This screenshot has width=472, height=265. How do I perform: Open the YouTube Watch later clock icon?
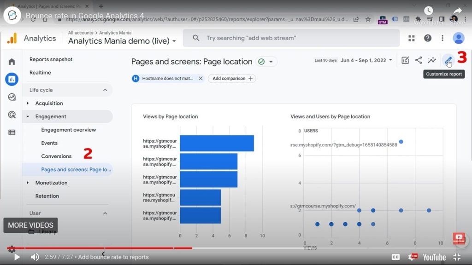(x=428, y=11)
